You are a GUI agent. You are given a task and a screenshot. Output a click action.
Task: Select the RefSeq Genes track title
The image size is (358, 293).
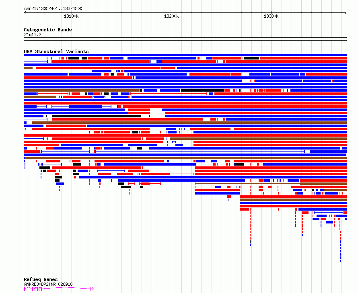point(41,279)
